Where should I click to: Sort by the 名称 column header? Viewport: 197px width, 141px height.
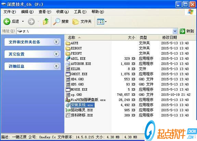pos(88,38)
